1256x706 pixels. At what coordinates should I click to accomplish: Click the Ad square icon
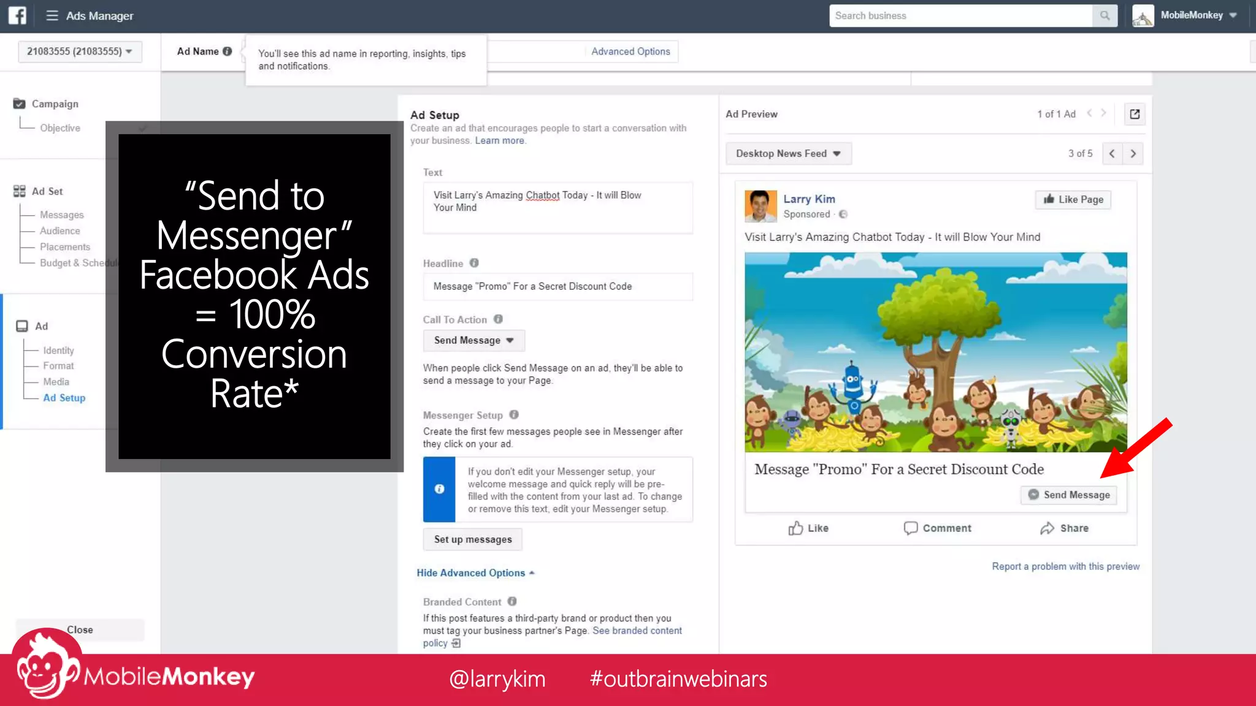pyautogui.click(x=22, y=326)
